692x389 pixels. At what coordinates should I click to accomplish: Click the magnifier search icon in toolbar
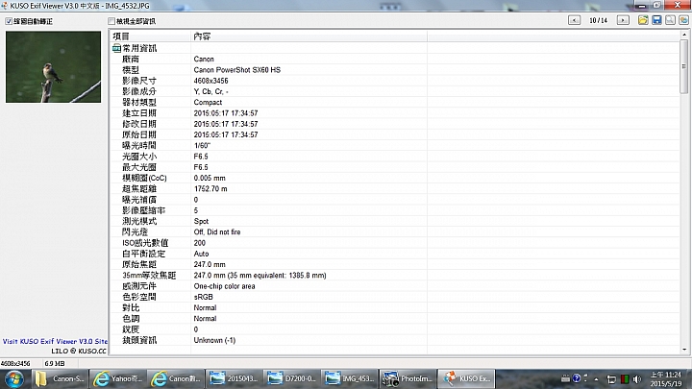(671, 20)
